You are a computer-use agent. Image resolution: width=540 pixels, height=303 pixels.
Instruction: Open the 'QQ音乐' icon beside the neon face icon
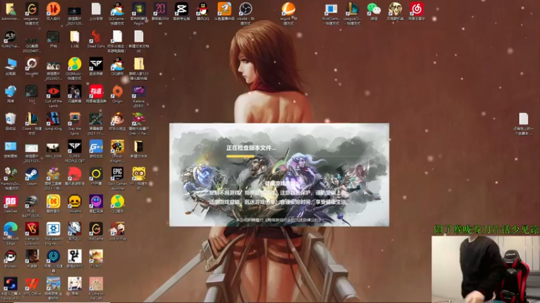pos(117,201)
